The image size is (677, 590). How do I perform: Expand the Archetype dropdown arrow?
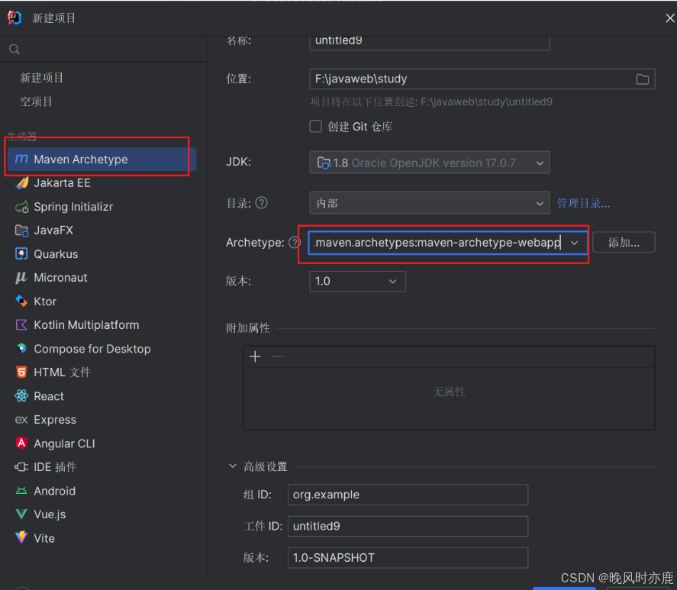pos(574,243)
